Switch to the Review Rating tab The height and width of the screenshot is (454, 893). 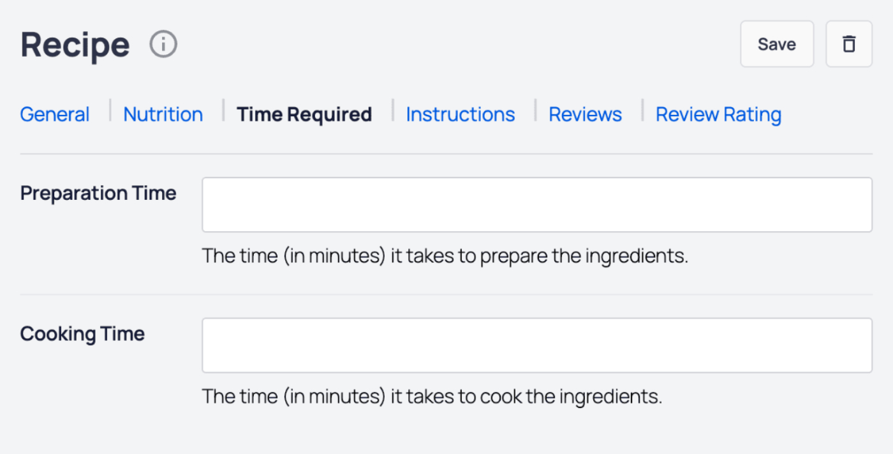tap(718, 114)
